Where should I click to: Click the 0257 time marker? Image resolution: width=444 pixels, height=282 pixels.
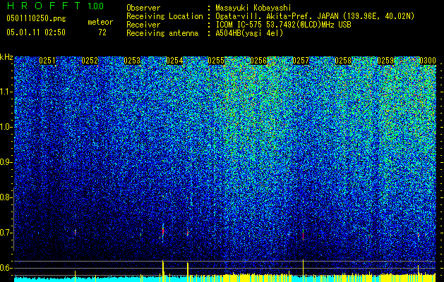pos(301,61)
